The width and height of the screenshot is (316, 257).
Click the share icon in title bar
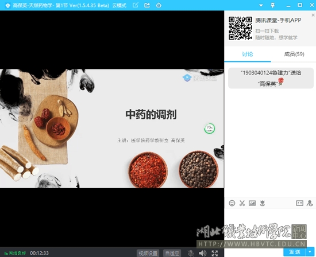(x=147, y=5)
